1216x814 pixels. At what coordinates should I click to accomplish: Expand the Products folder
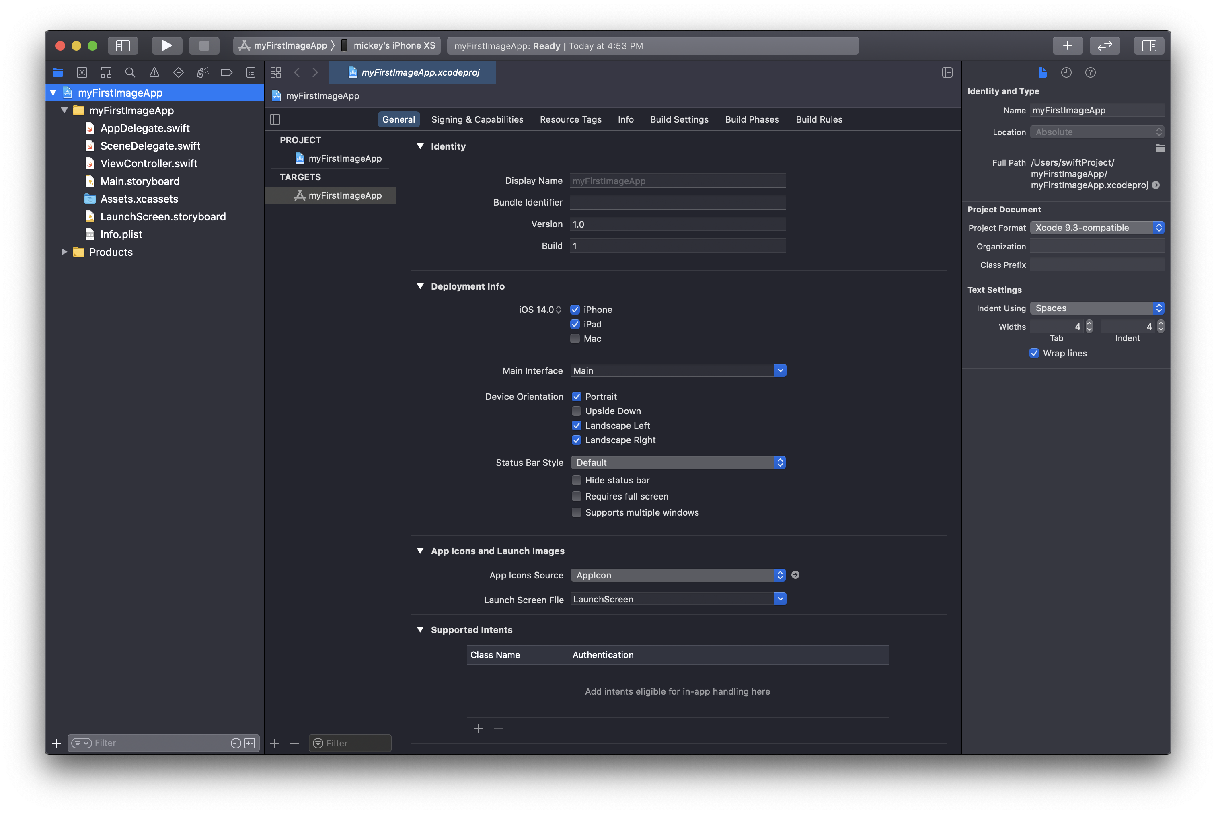pos(64,252)
